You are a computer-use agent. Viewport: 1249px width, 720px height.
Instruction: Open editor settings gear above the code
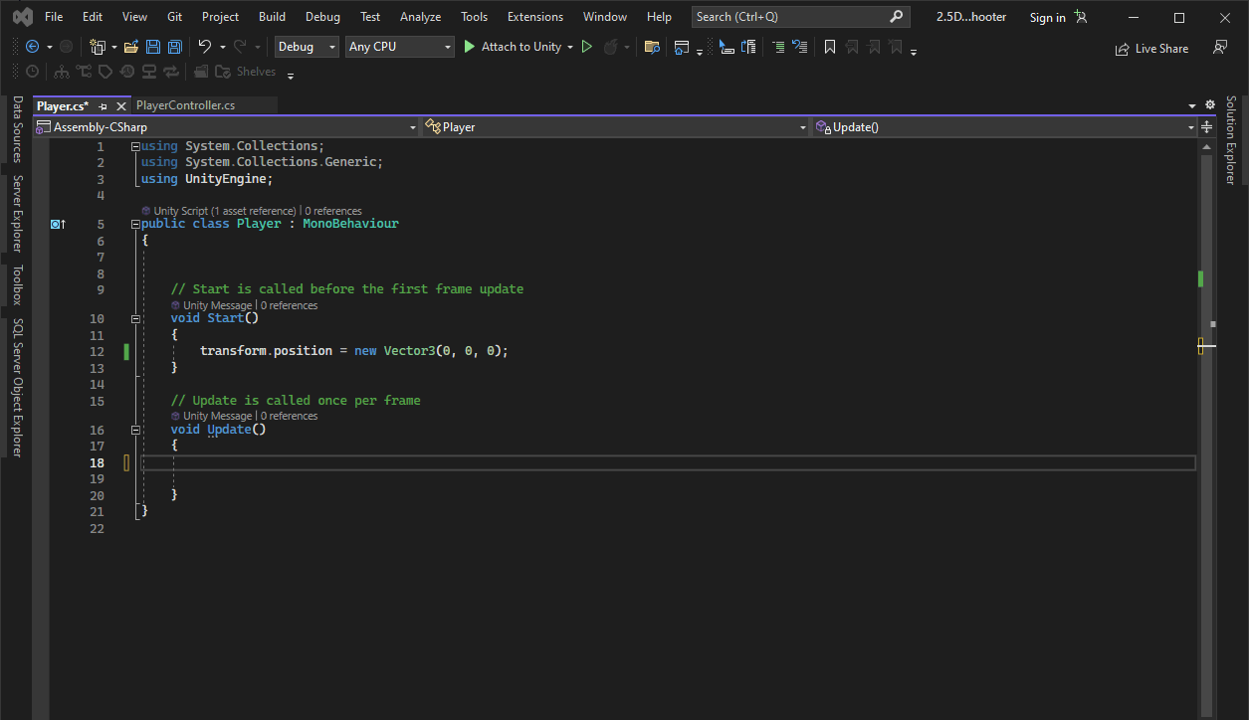1210,104
